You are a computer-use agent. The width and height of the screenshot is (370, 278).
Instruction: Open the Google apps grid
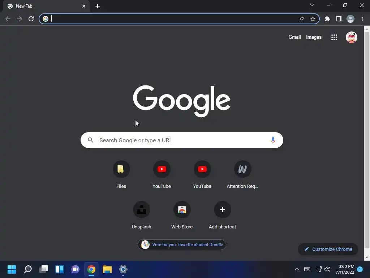[334, 37]
